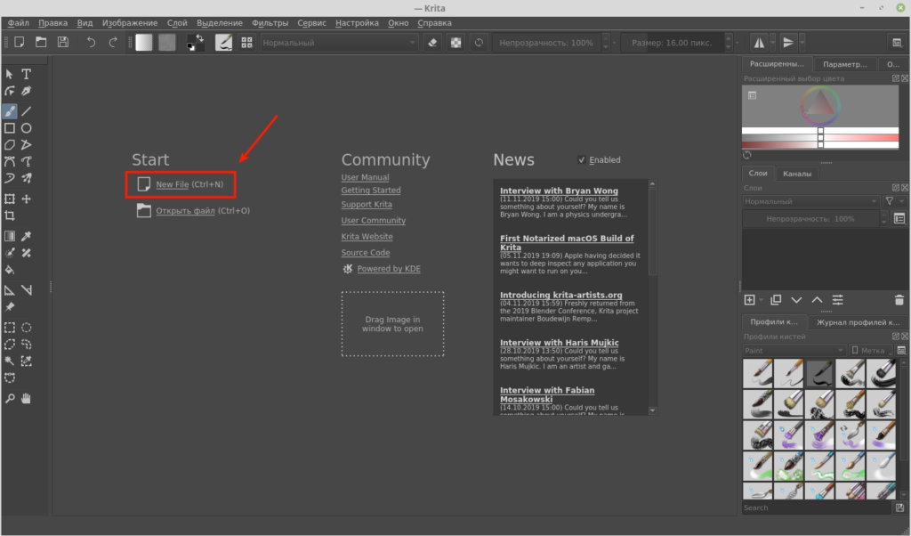Open the dropdown arrow beside add layer
The height and width of the screenshot is (536, 911).
tap(762, 300)
